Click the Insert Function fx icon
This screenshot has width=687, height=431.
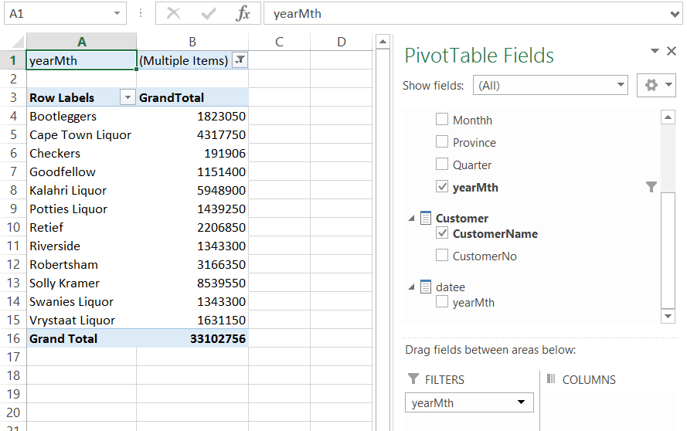tap(243, 14)
